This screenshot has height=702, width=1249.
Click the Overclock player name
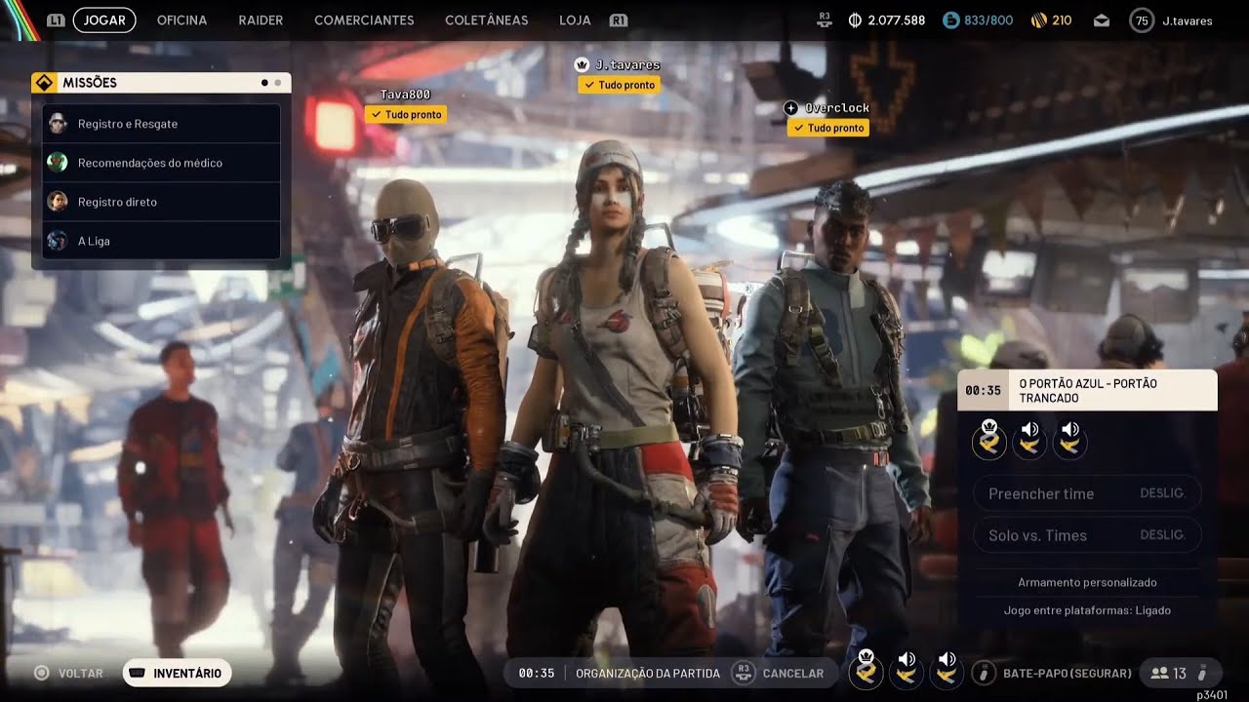click(837, 107)
